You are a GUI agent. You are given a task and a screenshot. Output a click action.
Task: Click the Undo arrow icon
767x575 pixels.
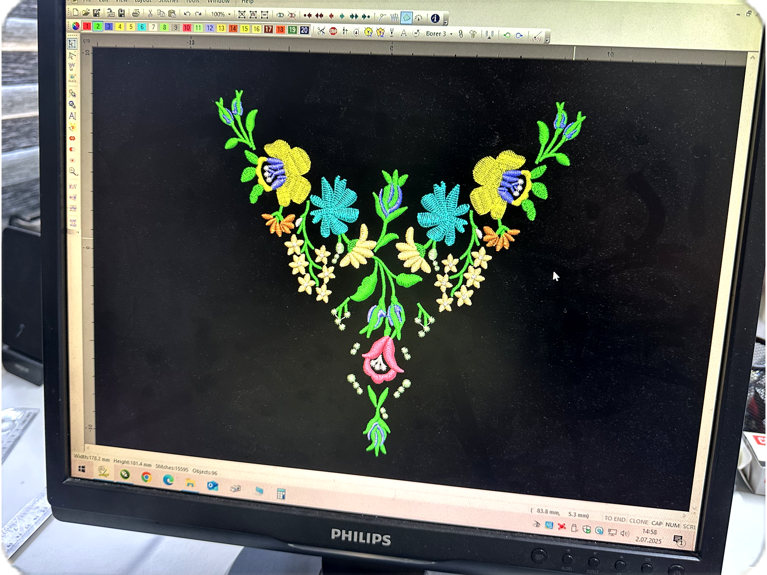point(187,14)
